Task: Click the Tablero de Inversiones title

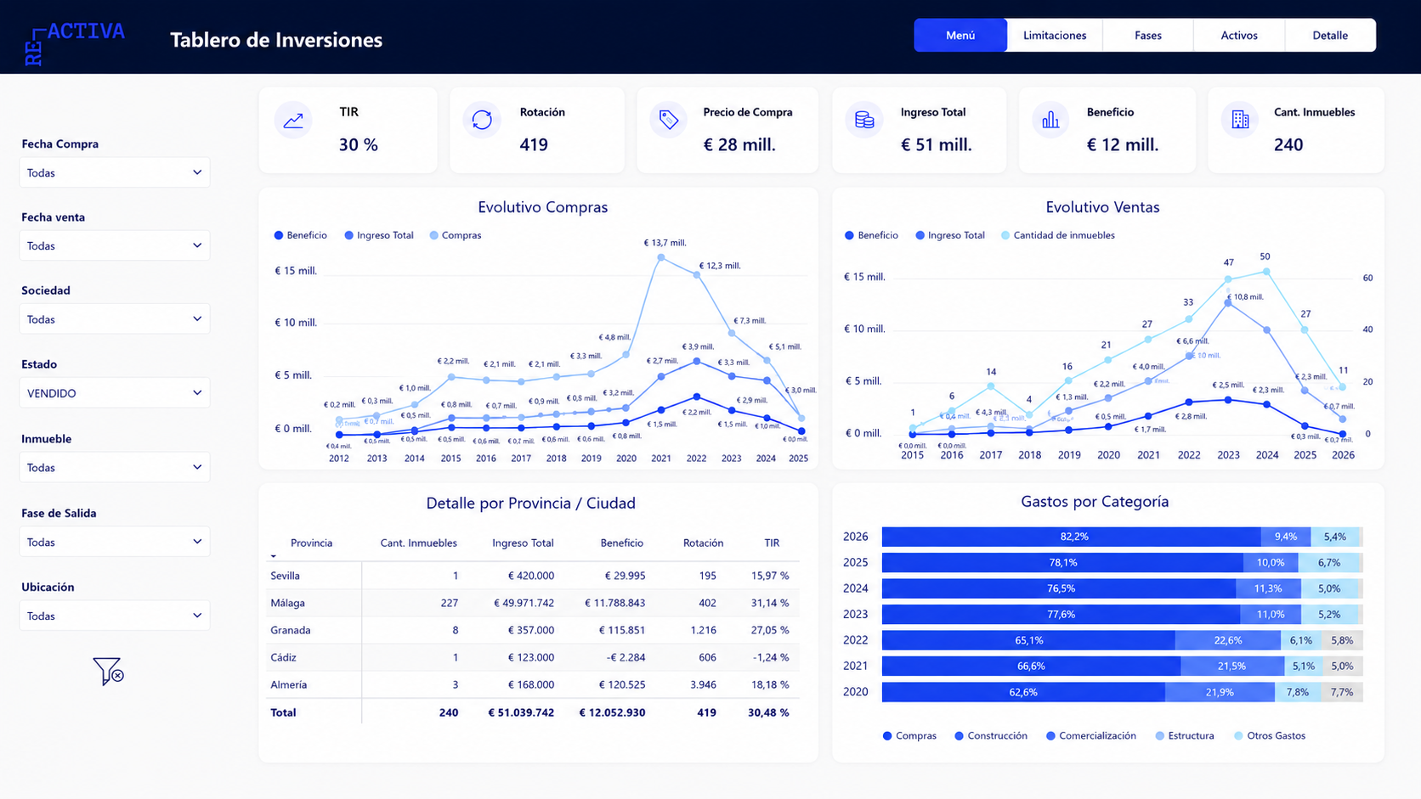Action: [x=276, y=40]
